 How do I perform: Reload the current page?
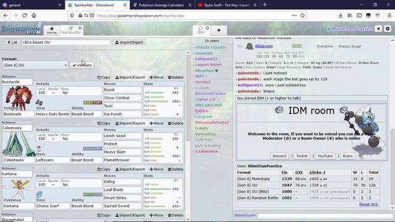pos(25,15)
